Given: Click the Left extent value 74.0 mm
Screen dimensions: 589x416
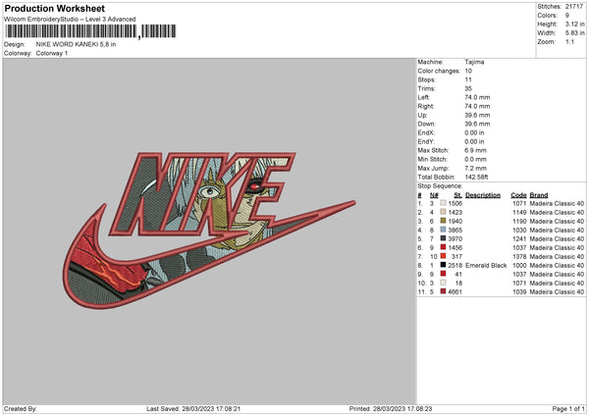Looking at the screenshot, I should [x=477, y=97].
